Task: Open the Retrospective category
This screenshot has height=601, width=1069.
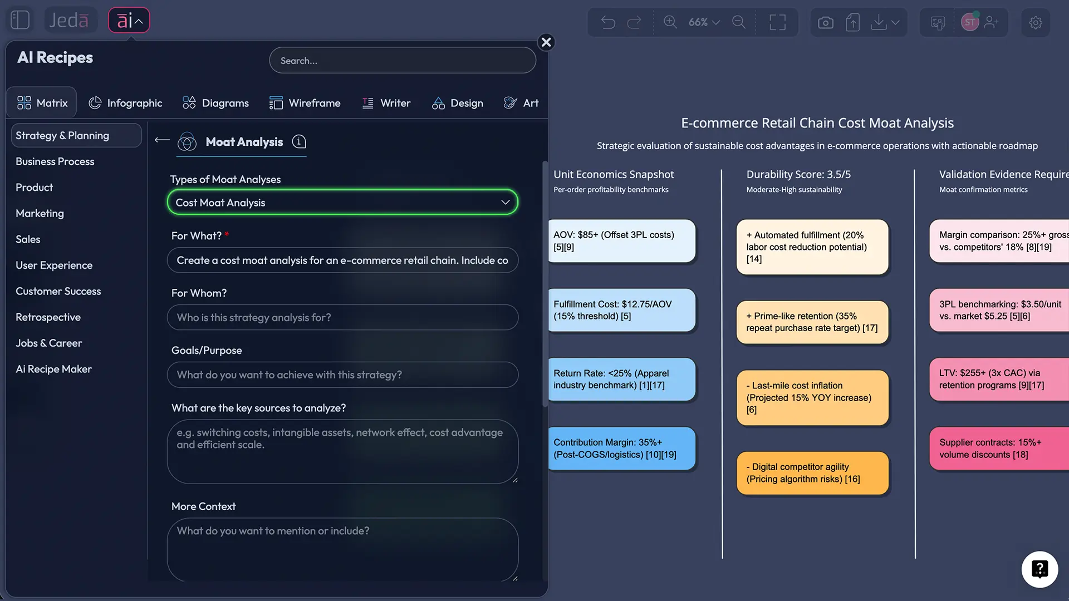Action: 48,317
